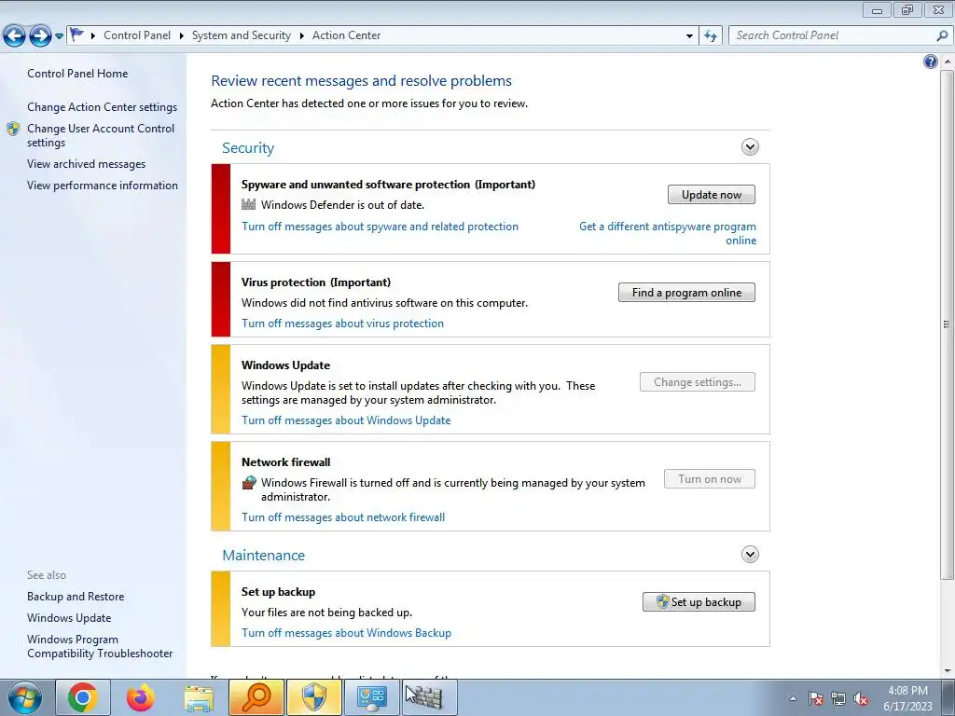Image resolution: width=955 pixels, height=716 pixels.
Task: Click the vertical scrollbar thumb
Action: [x=946, y=324]
